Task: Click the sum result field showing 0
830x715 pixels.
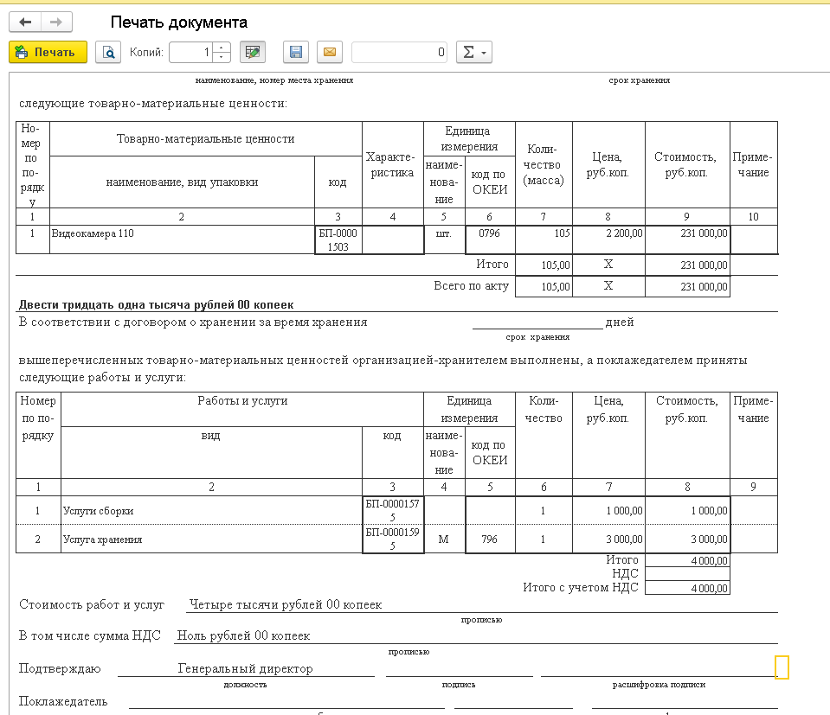Action: point(399,53)
